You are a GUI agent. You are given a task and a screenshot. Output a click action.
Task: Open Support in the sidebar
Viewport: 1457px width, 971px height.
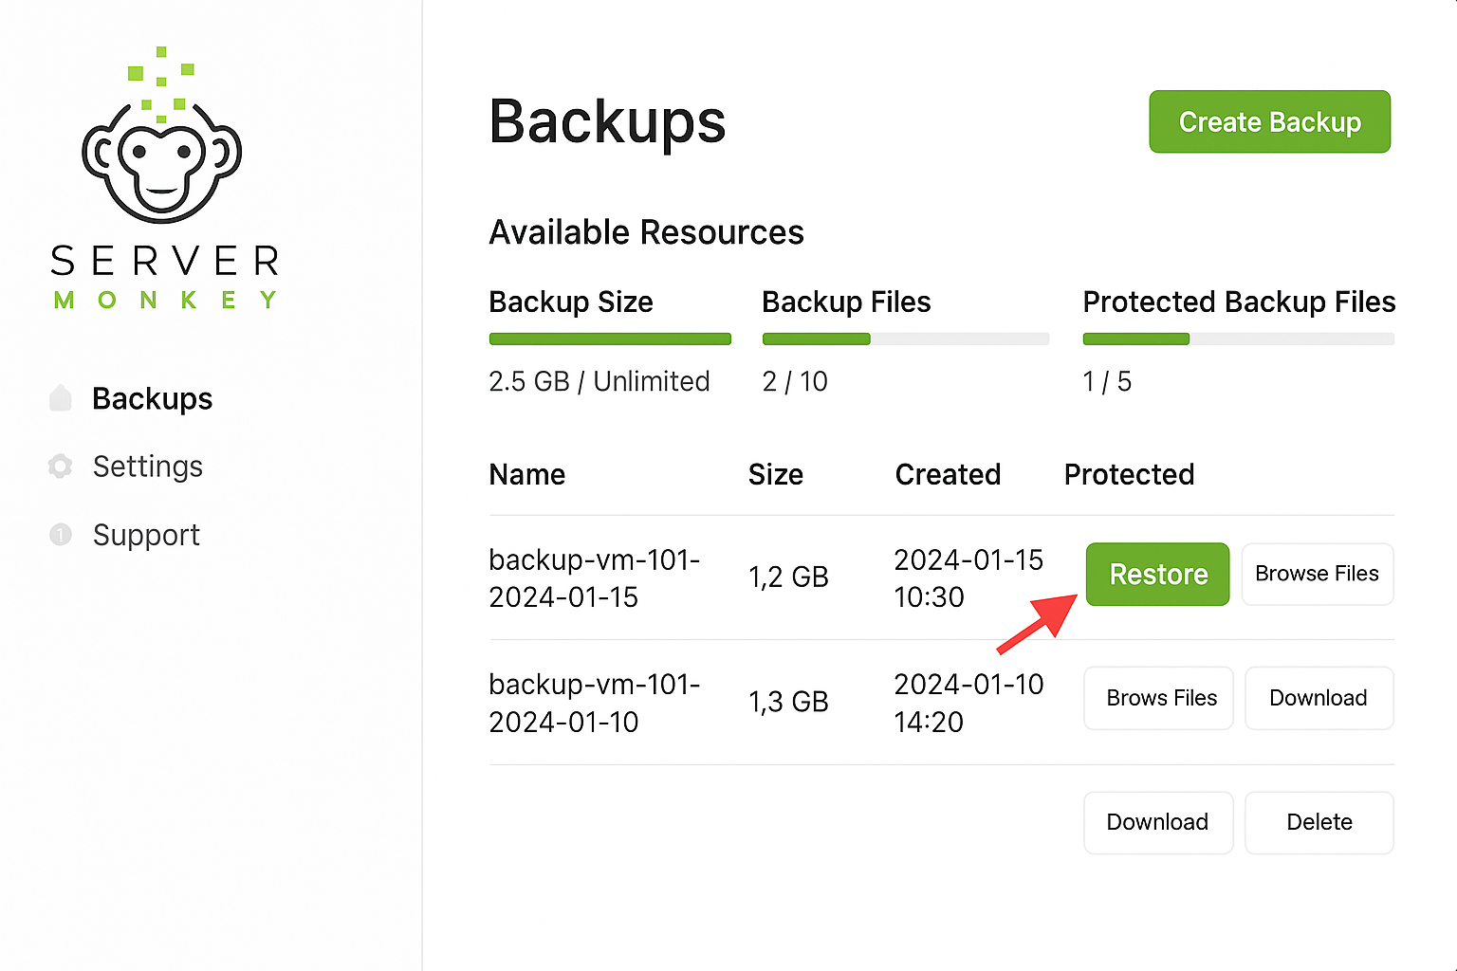(146, 535)
